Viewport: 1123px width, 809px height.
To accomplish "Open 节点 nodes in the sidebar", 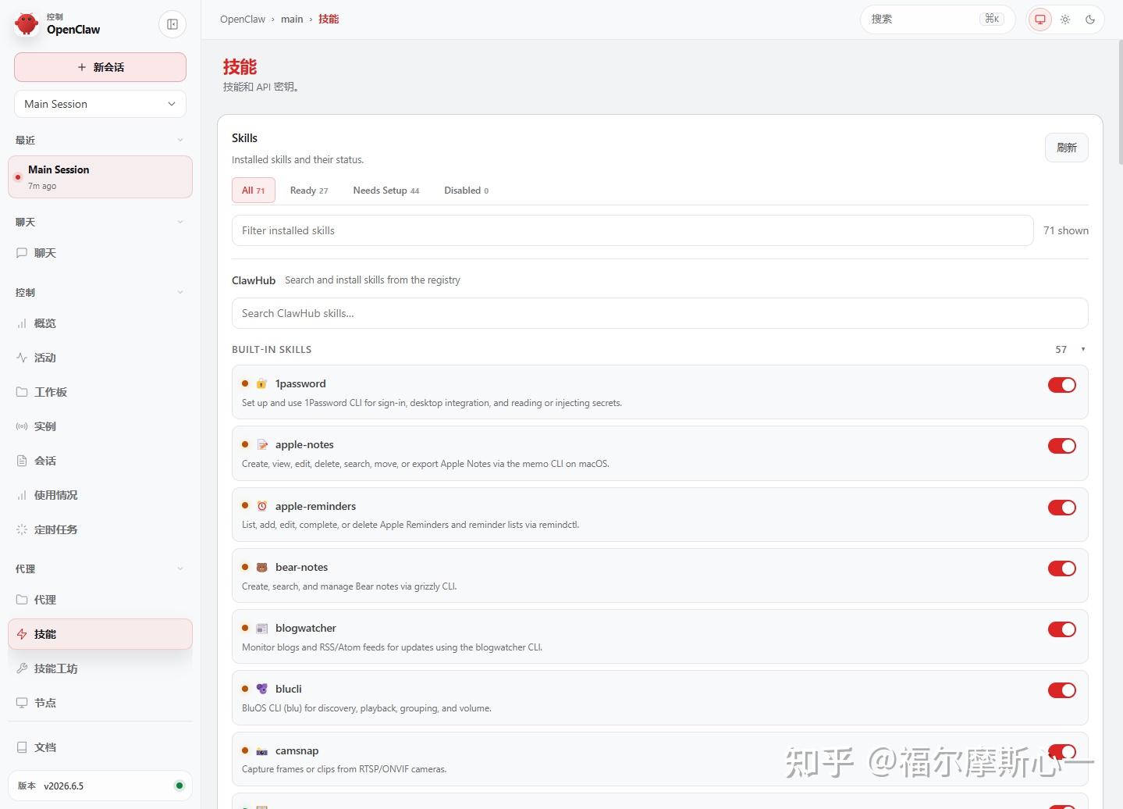I will click(x=100, y=703).
